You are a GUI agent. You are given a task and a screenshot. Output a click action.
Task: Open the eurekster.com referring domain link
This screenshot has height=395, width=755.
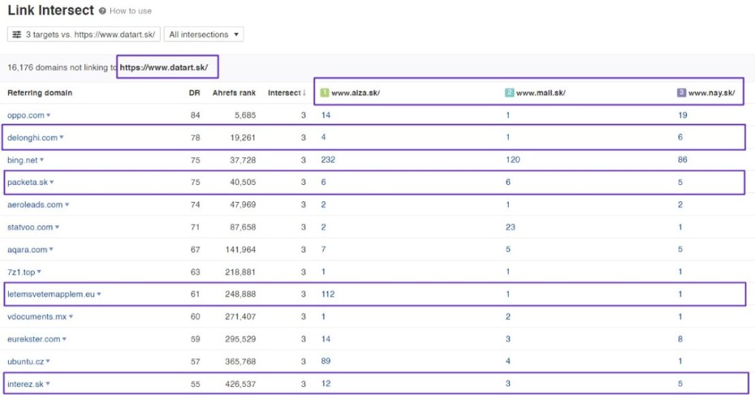34,339
